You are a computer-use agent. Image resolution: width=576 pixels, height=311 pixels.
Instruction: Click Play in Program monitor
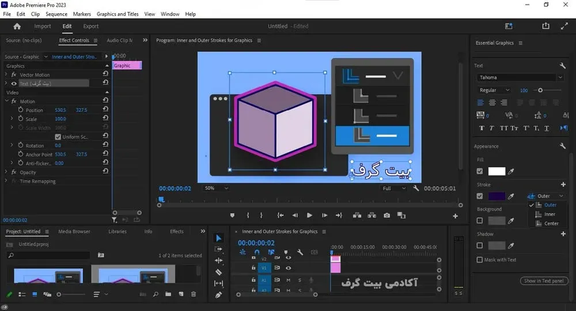pyautogui.click(x=309, y=215)
